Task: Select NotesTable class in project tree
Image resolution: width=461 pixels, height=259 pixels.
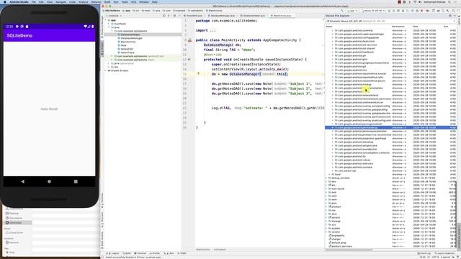Action: (x=127, y=53)
